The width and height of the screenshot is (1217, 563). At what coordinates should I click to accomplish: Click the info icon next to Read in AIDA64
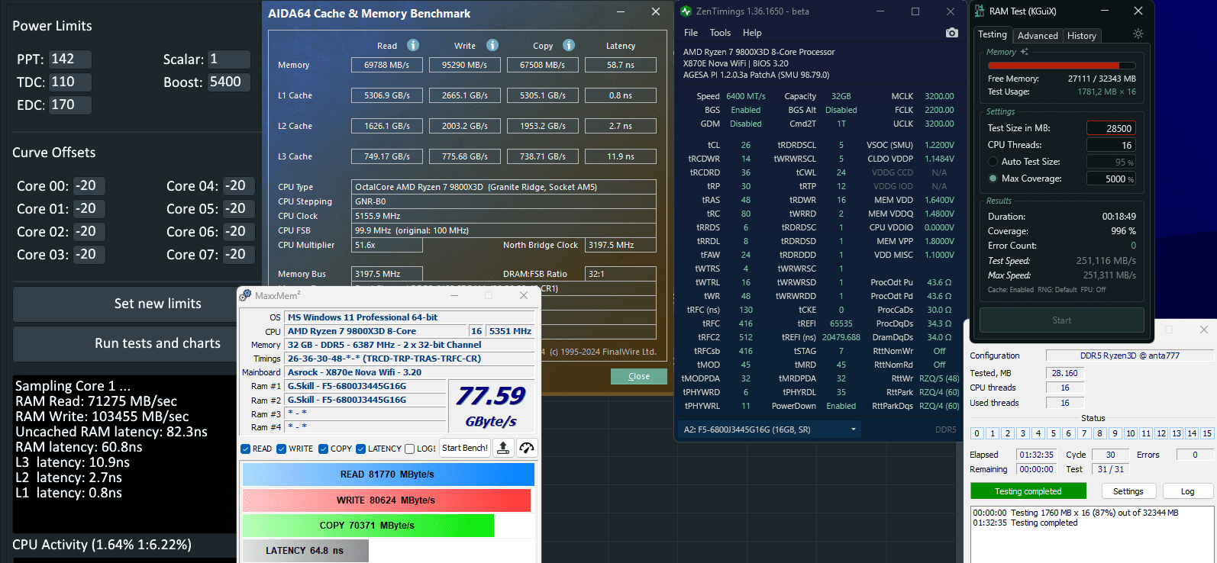[x=413, y=45]
